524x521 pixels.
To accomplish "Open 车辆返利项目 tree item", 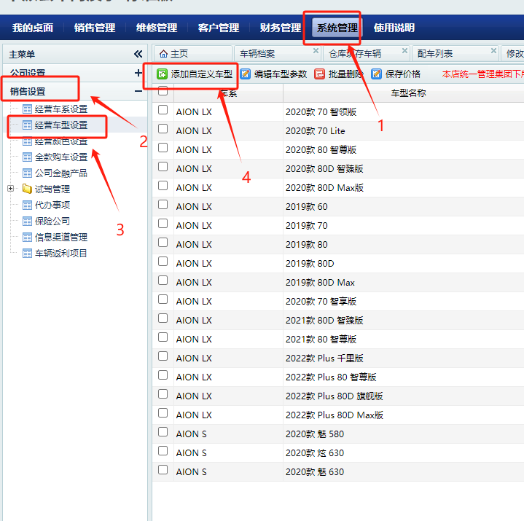I will pos(61,253).
